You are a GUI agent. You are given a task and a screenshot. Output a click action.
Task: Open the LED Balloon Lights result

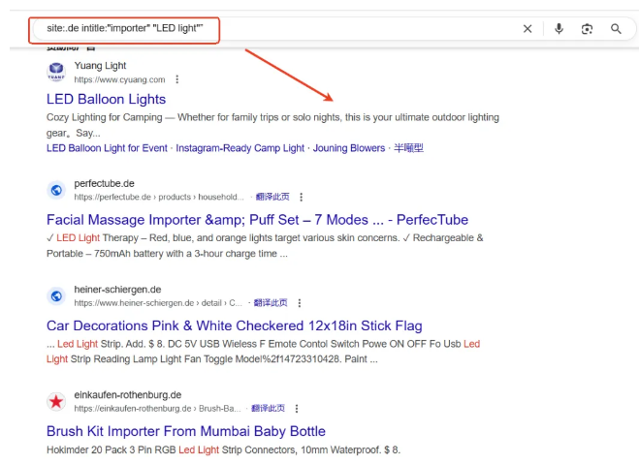[x=106, y=99]
